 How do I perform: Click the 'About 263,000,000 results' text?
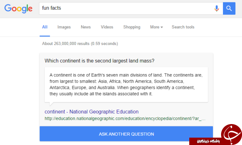click(80, 44)
